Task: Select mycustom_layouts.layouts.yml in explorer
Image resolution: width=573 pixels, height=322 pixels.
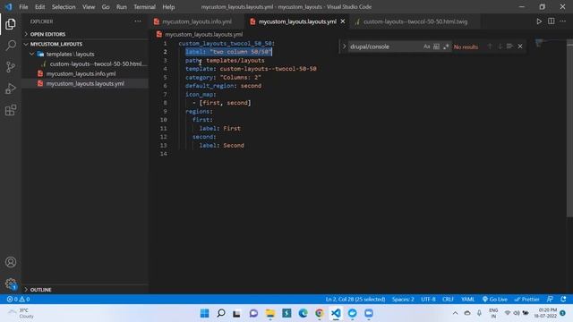Action: pyautogui.click(x=85, y=83)
